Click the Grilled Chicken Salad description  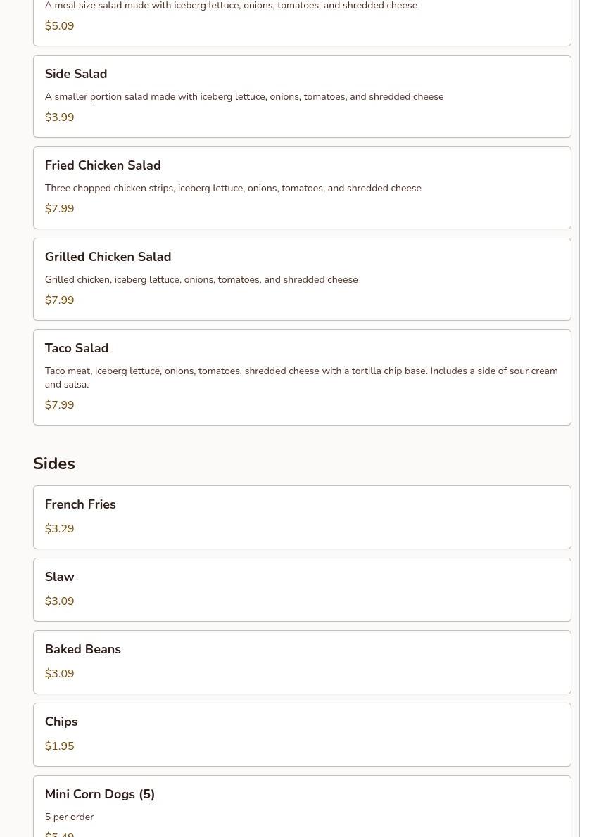click(x=201, y=279)
